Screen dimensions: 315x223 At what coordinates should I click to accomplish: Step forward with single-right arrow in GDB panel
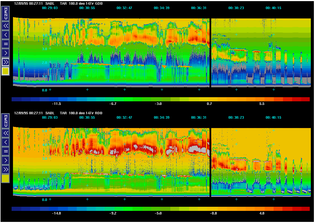pos(6,53)
